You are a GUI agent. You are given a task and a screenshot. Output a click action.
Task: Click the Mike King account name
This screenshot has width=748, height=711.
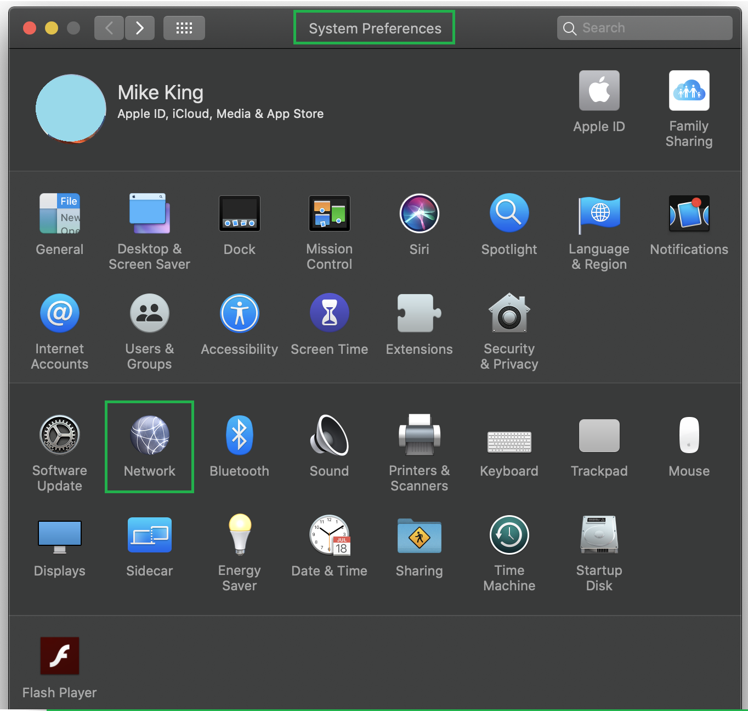tap(161, 93)
